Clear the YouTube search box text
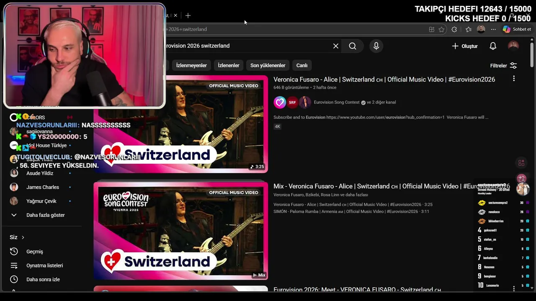Image resolution: width=536 pixels, height=301 pixels. coord(335,46)
